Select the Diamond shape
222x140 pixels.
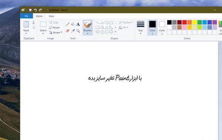coord(98,32)
